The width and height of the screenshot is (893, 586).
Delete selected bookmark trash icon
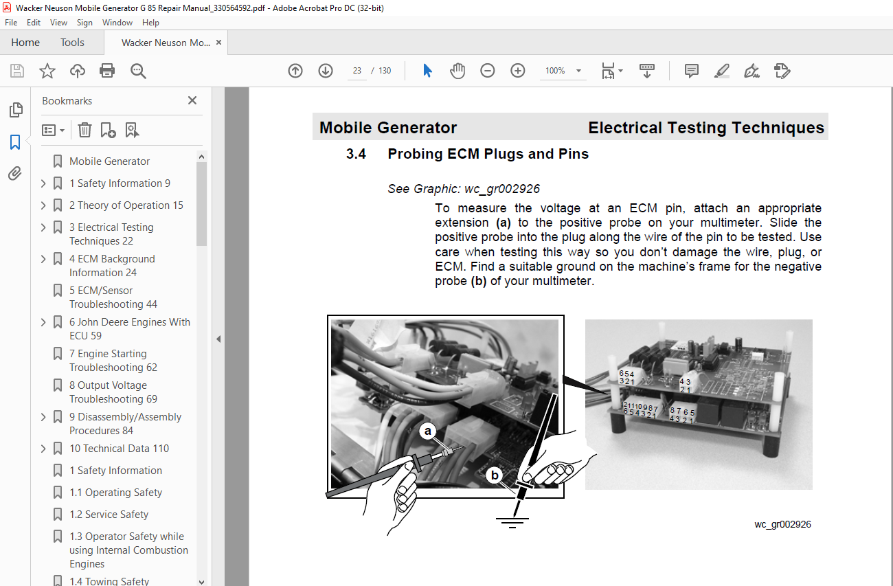pos(84,130)
